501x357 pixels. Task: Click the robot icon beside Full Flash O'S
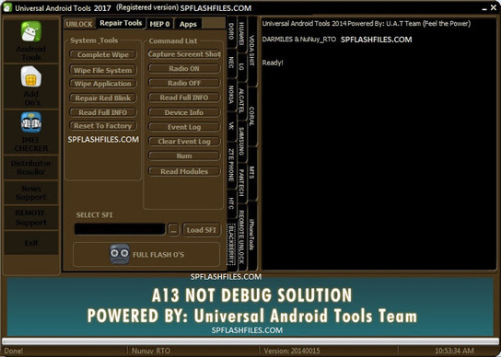pos(120,254)
